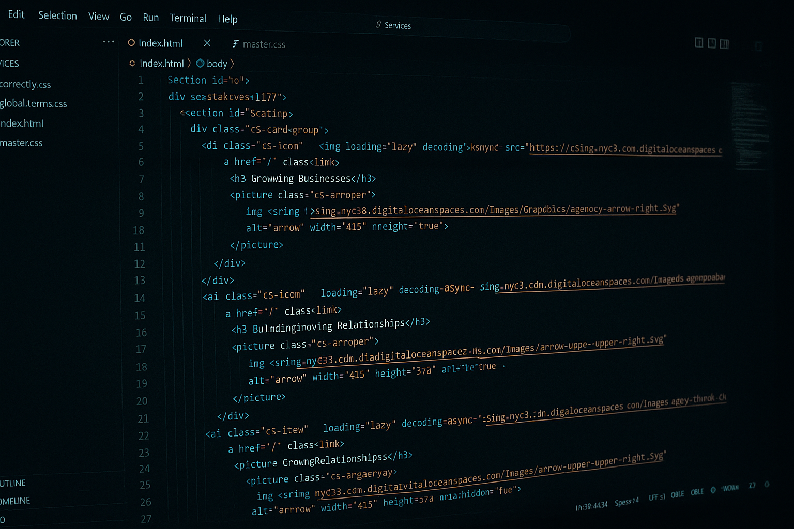The width and height of the screenshot is (794, 529).
Task: Click the first editor layout icon
Action: [699, 43]
